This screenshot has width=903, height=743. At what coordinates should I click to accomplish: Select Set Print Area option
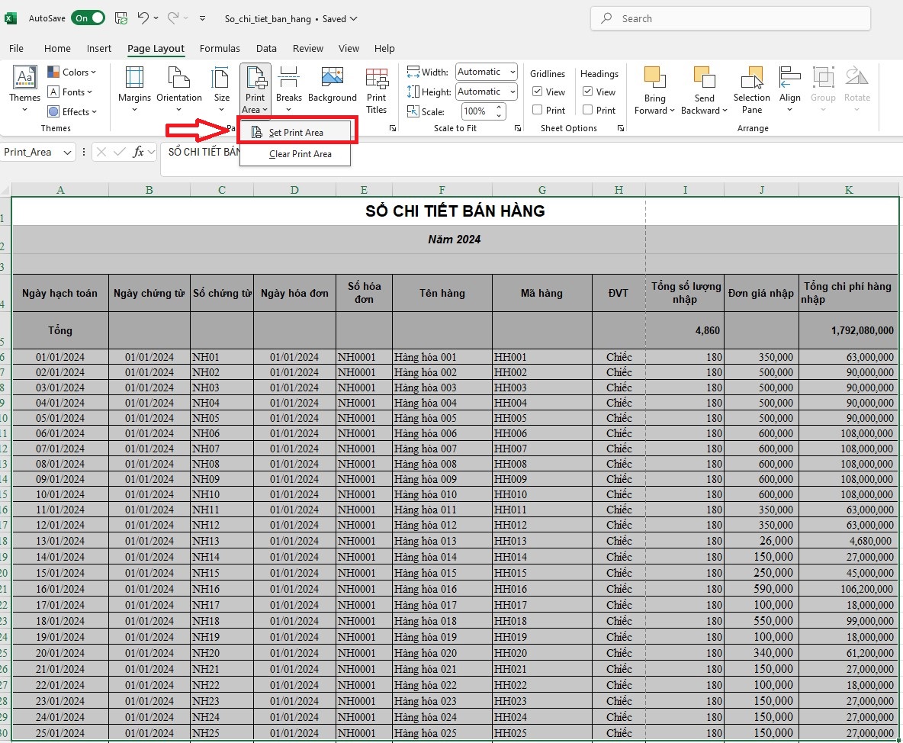(296, 133)
